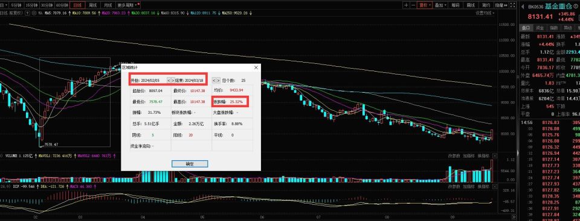Screen dimensions: 580x221
Task: Zoom in chart with plus icon
Action: coord(406,5)
